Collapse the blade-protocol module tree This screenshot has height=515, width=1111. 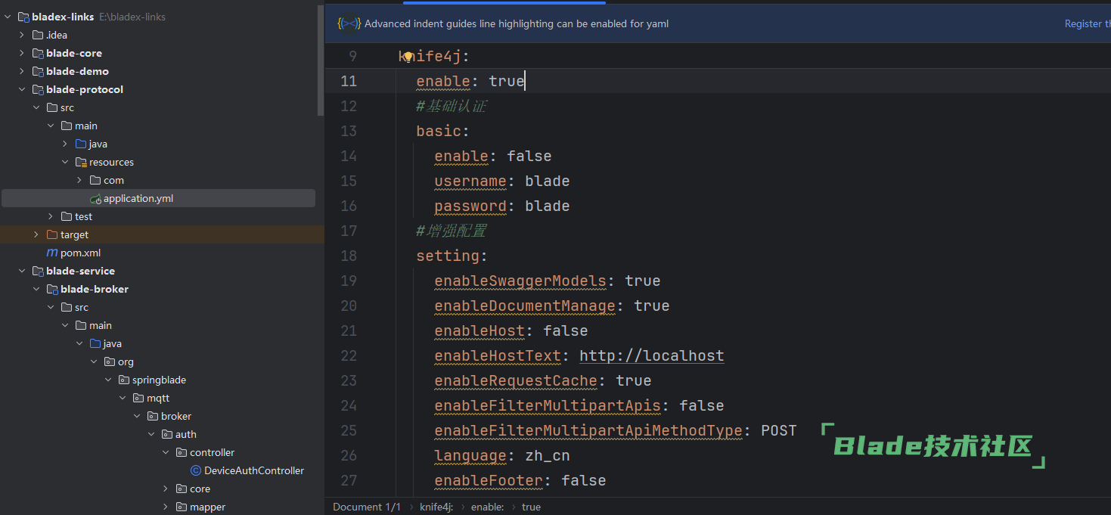tap(22, 90)
